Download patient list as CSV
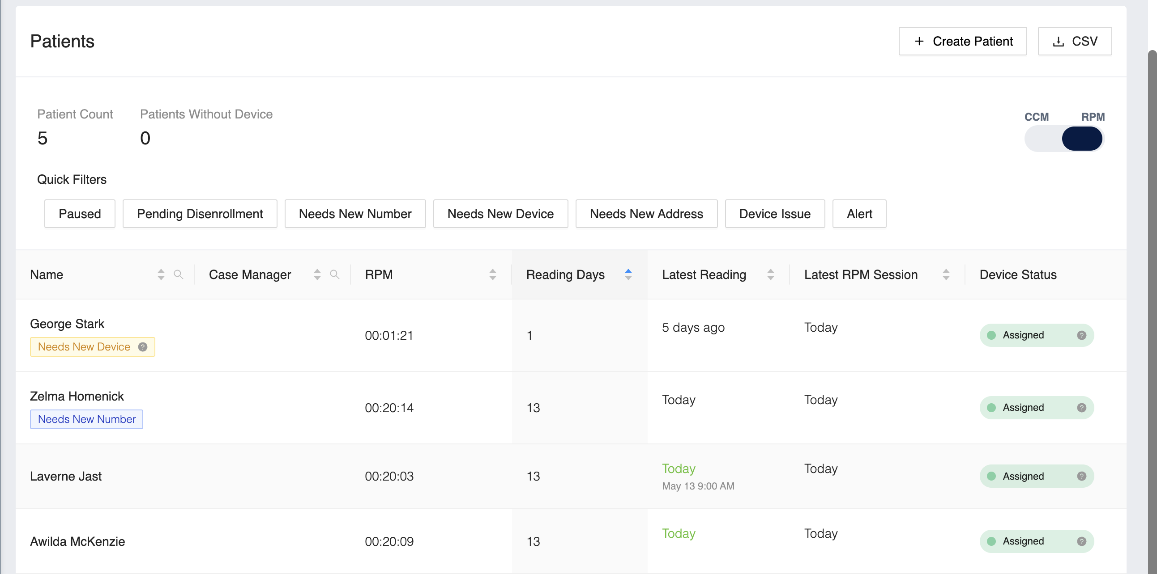 1074,41
